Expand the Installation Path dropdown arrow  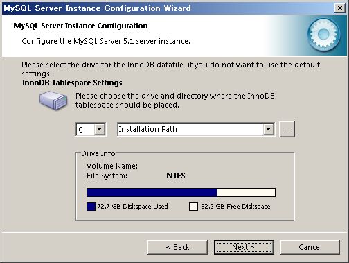pyautogui.click(x=268, y=129)
